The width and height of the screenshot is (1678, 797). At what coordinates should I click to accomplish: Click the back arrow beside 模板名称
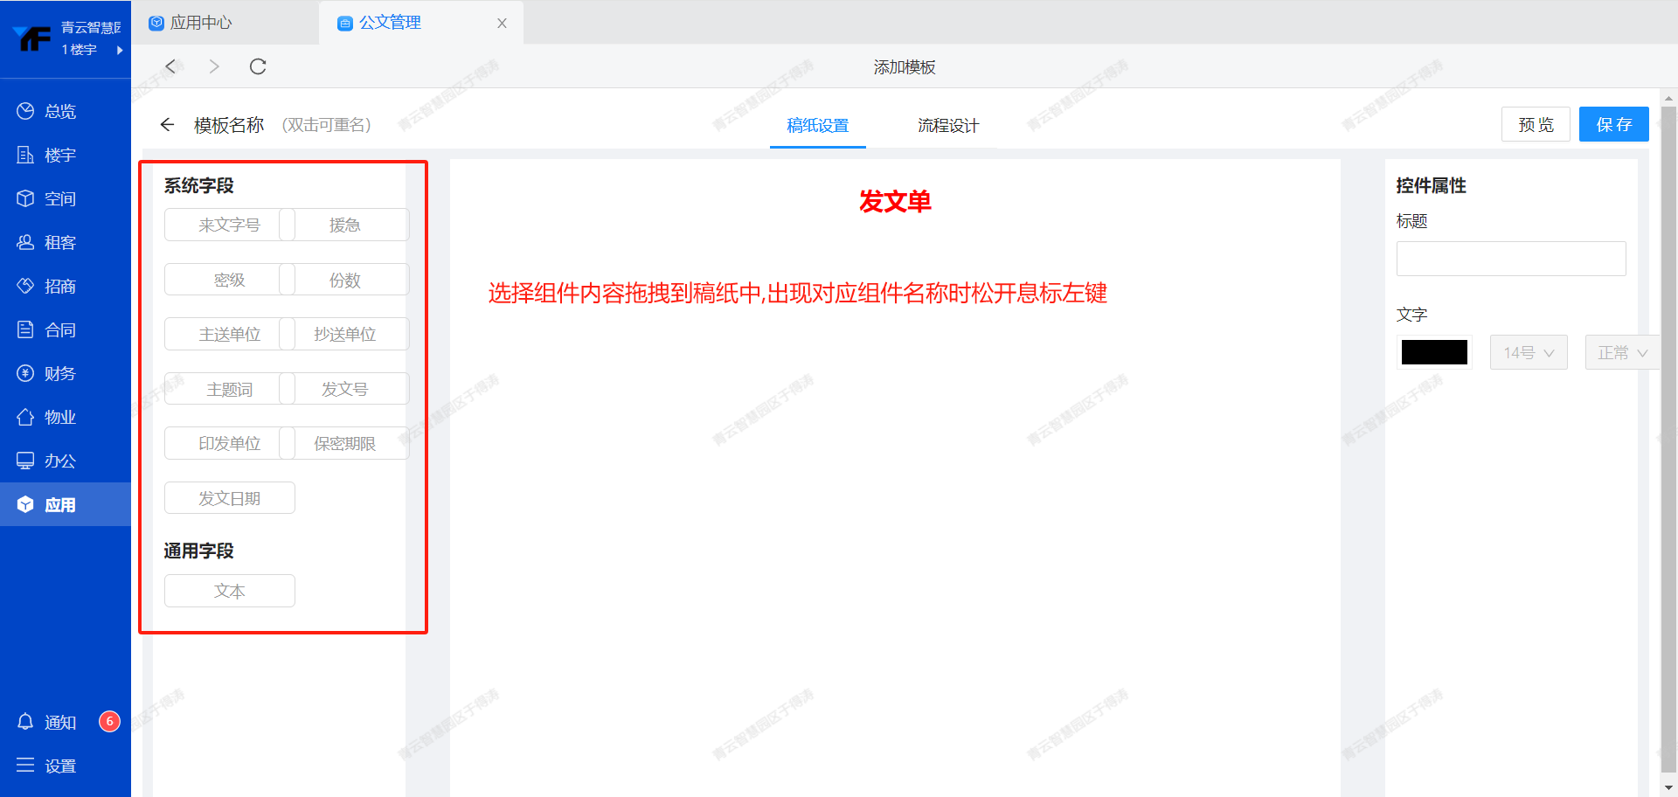point(167,125)
